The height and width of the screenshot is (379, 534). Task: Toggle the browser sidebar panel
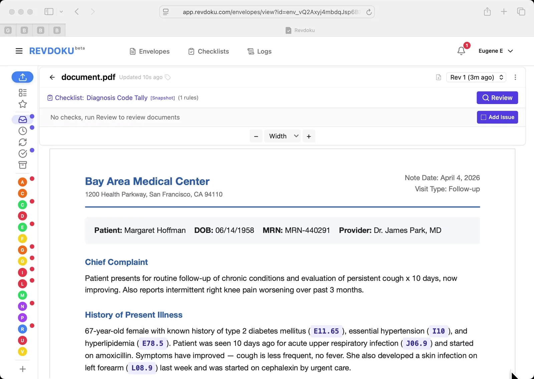pyautogui.click(x=49, y=11)
